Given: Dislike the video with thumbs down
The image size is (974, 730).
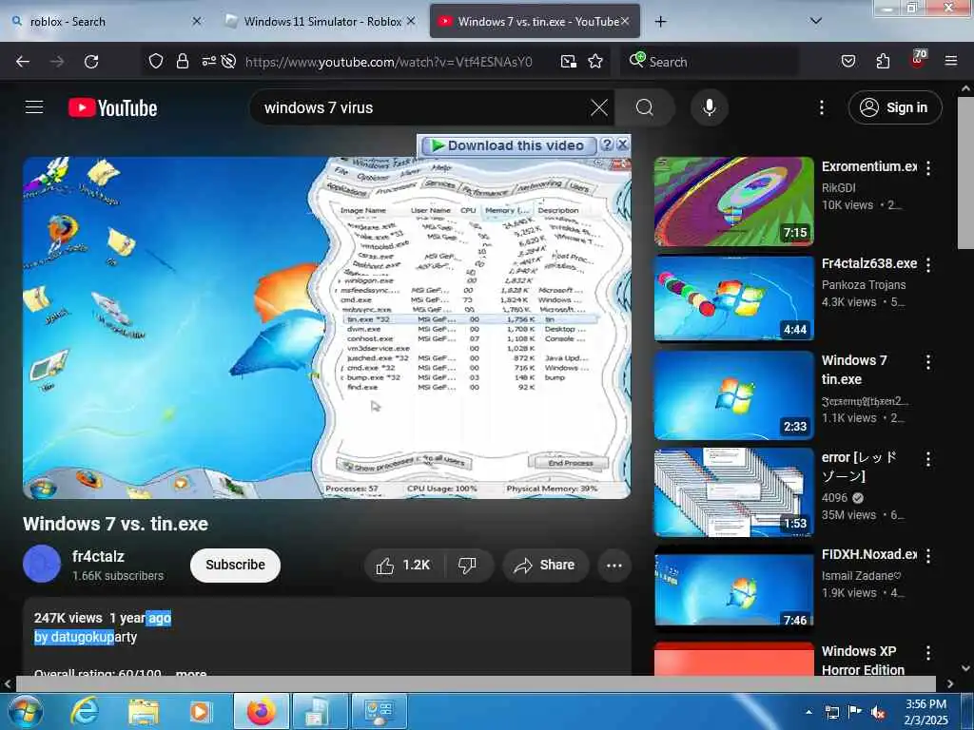Looking at the screenshot, I should [467, 566].
